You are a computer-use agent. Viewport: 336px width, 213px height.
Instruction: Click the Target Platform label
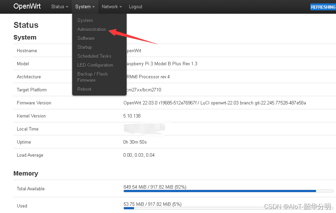pyautogui.click(x=32, y=90)
